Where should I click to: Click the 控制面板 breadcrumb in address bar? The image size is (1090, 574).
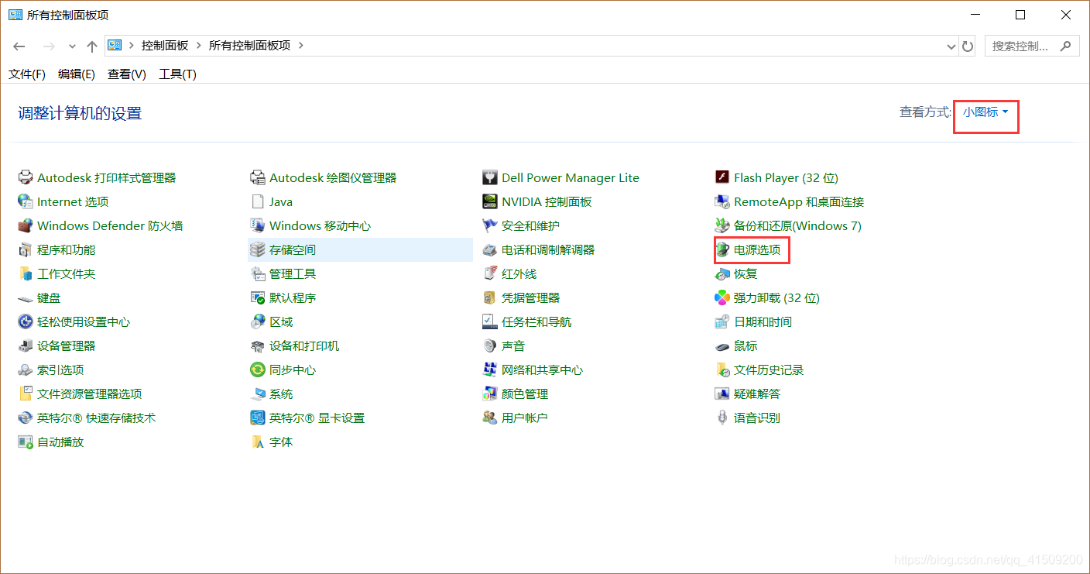coord(165,46)
